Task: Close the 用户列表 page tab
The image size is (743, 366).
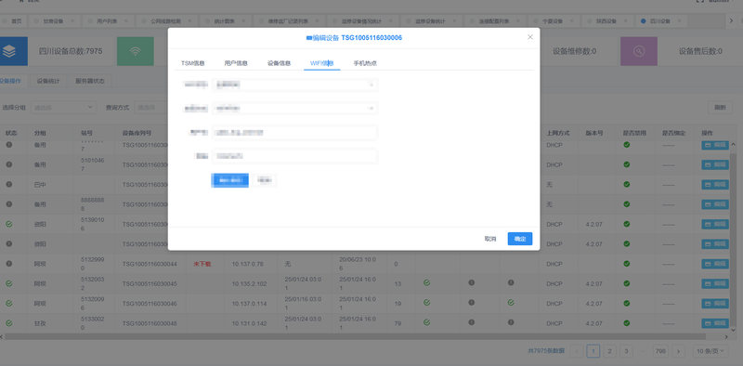Action: 126,20
